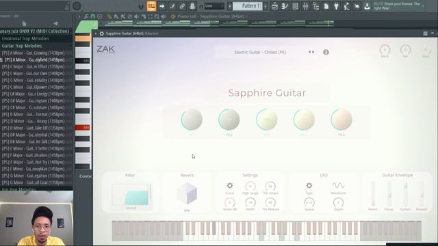Click the brush icon in the top toolbar
Screen dimensions: 438x246
(x=172, y=6)
